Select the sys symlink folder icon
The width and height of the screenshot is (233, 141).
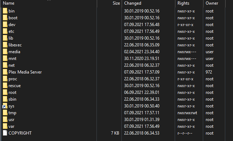(5, 106)
